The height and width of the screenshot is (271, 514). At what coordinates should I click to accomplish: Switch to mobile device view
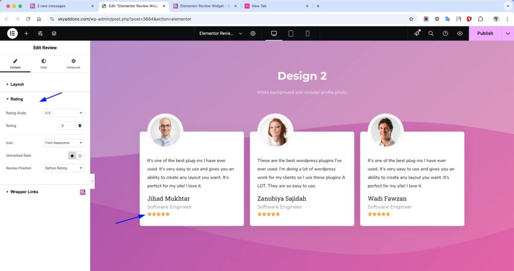tap(308, 33)
